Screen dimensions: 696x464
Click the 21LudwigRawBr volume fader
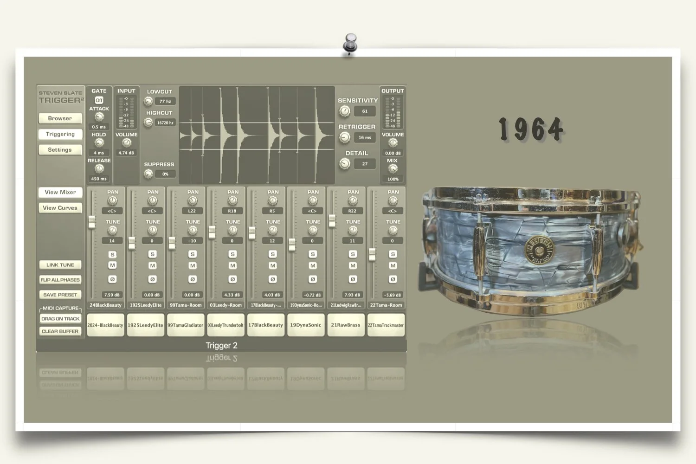pos(332,221)
